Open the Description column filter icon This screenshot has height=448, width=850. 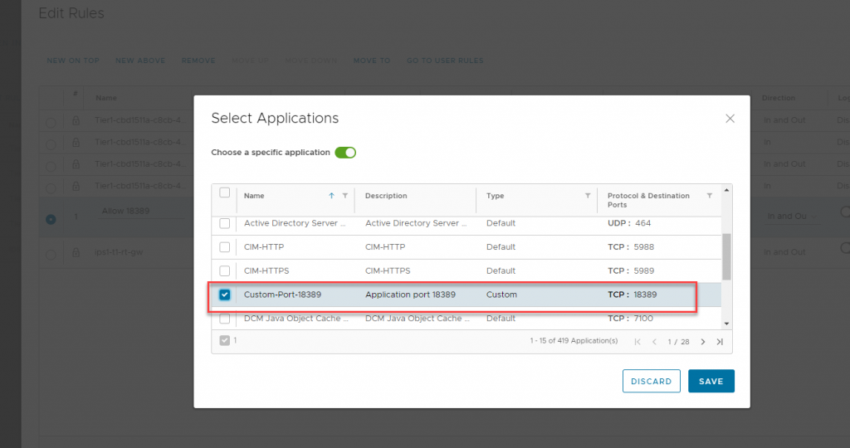pyautogui.click(x=466, y=196)
